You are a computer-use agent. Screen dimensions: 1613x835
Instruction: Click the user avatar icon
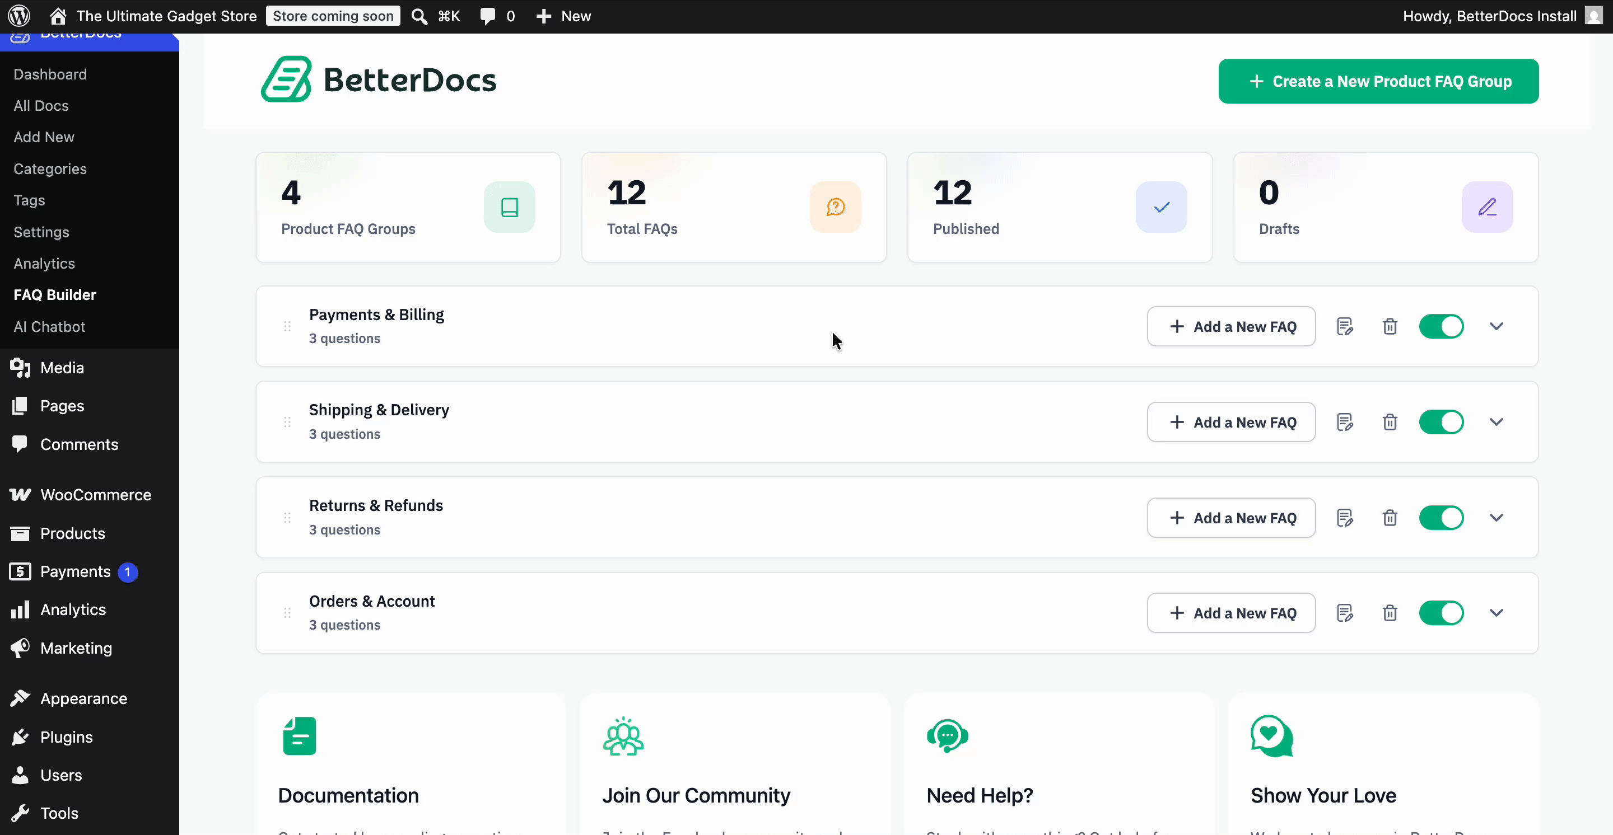click(x=1593, y=16)
